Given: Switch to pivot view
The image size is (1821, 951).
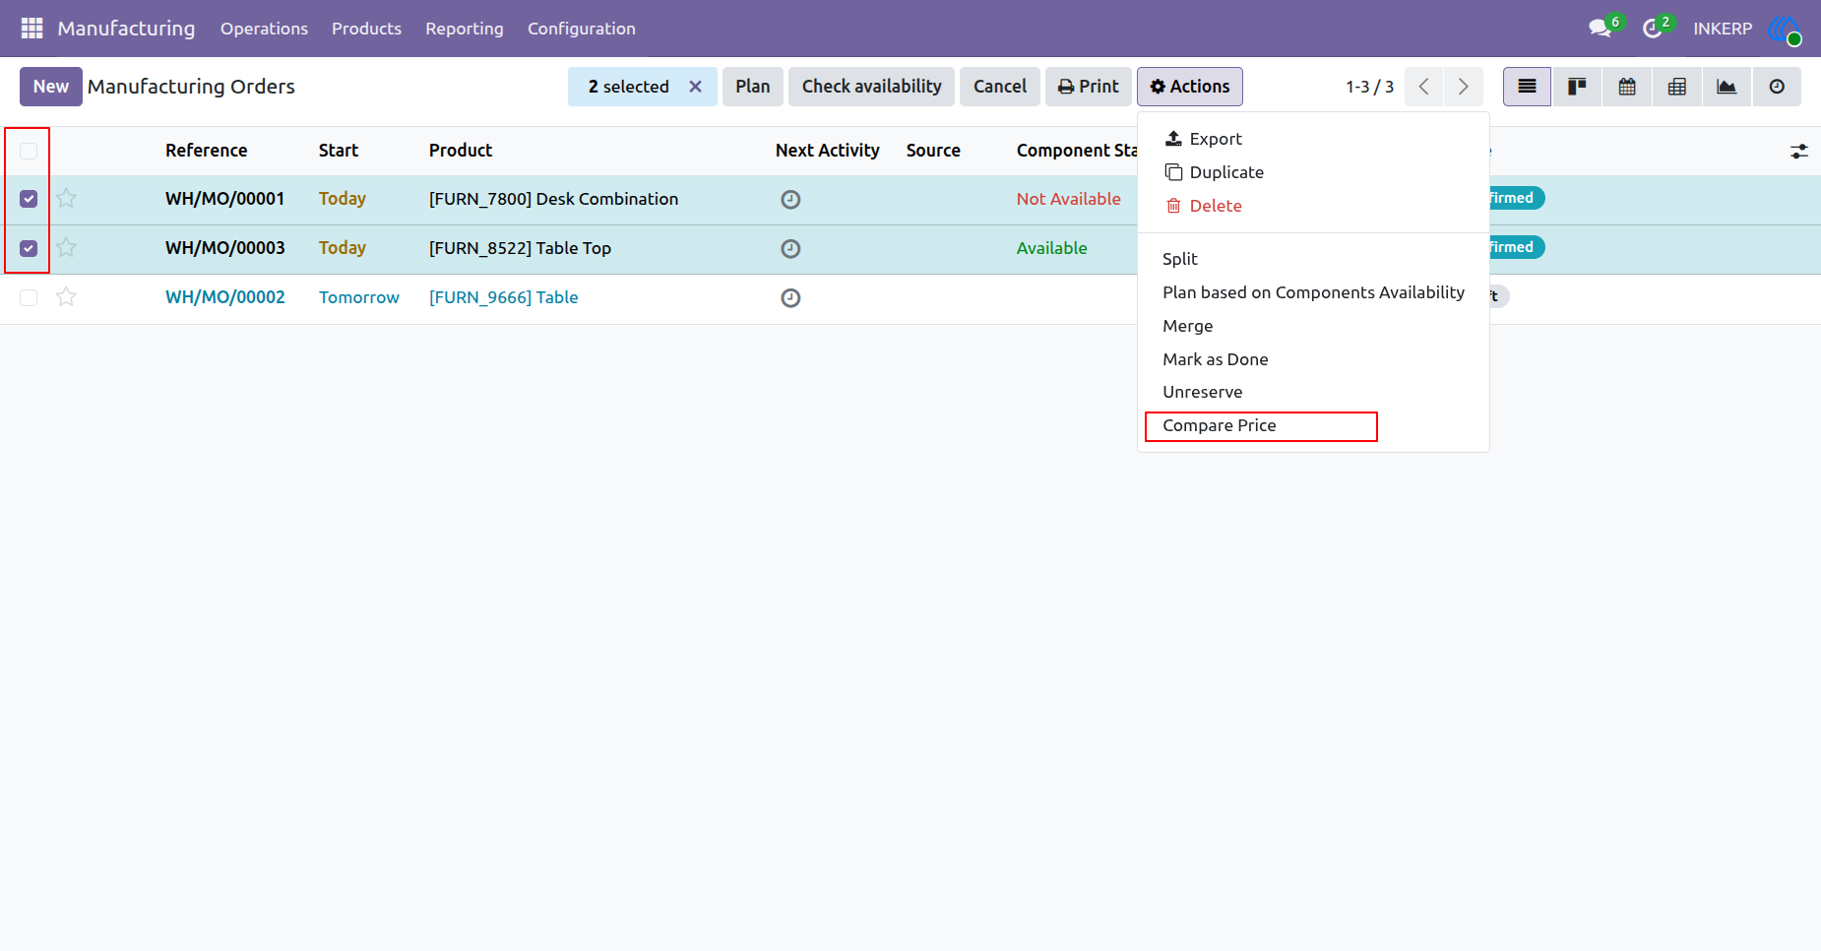Looking at the screenshot, I should coord(1677,87).
